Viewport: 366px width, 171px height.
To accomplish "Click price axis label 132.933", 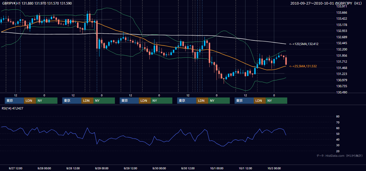I will [341, 31].
